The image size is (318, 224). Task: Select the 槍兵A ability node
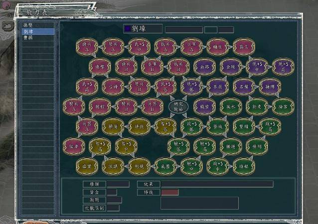pos(87,47)
